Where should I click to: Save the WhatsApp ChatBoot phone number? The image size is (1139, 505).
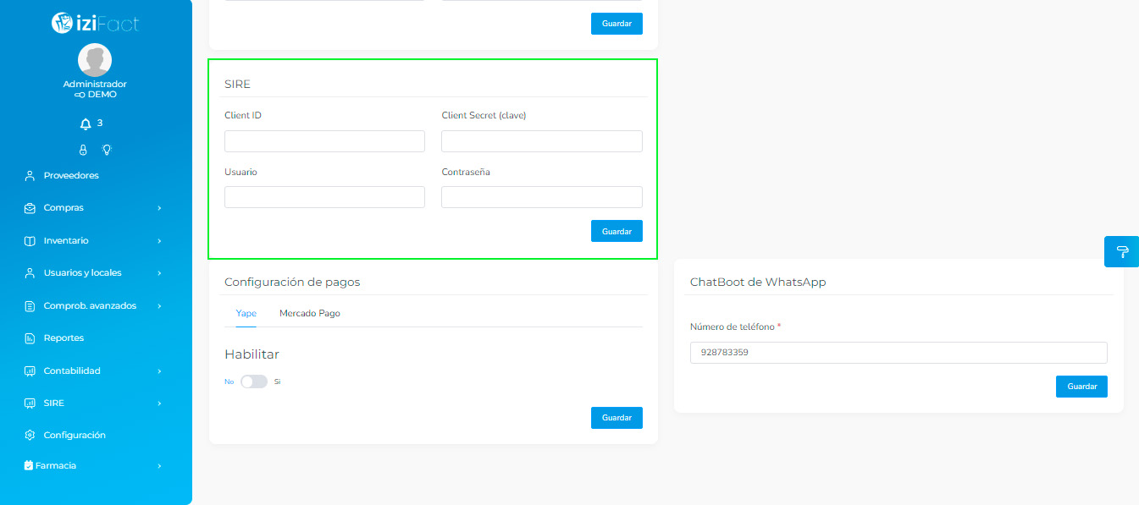click(1081, 386)
